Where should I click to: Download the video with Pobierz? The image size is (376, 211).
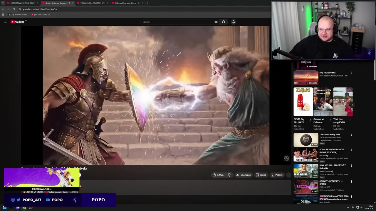[x=277, y=175]
